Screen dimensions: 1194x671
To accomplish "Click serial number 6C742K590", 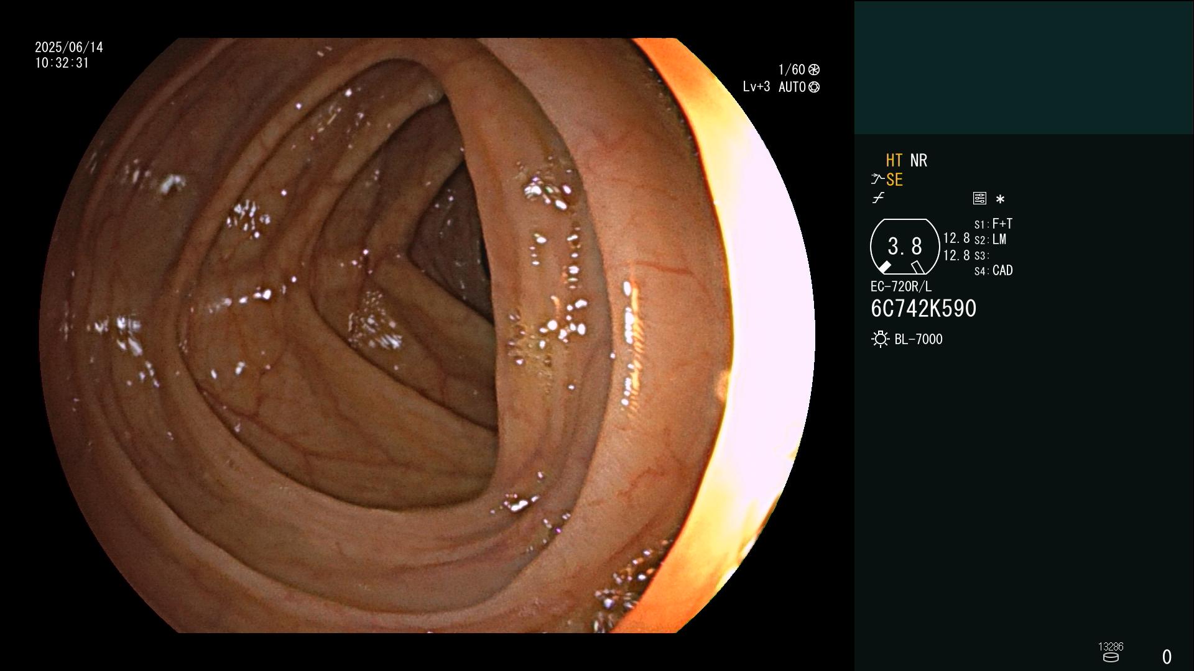I will (923, 309).
